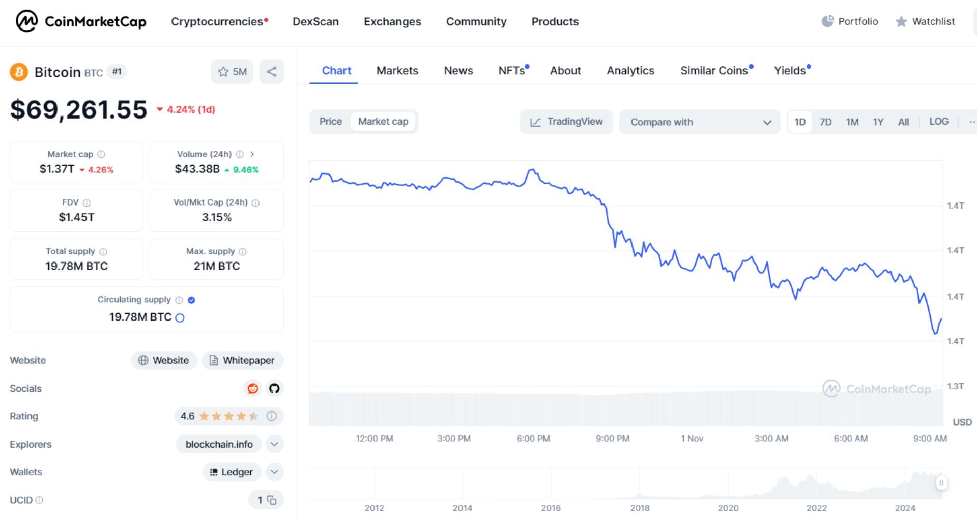The image size is (977, 524).
Task: Open Bitcoin's Reddit page via social icon
Action: (252, 388)
